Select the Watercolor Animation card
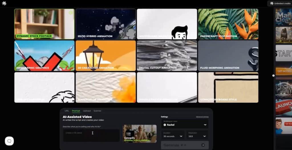The image size is (292, 150). click(106, 87)
